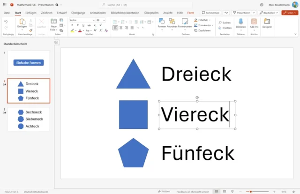Switch to the Einfügen tab

pos(31,13)
